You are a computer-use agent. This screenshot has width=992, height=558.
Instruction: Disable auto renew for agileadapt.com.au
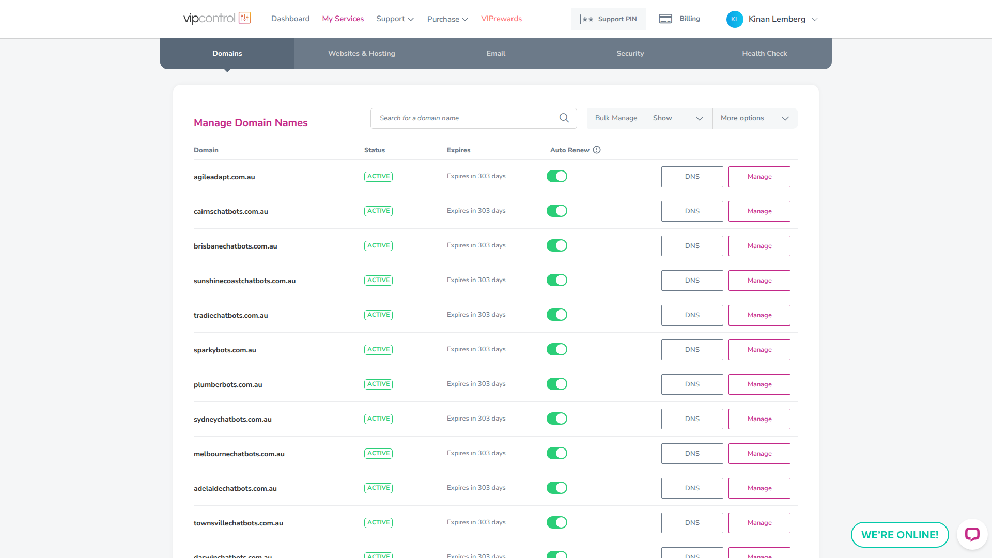[x=557, y=177]
